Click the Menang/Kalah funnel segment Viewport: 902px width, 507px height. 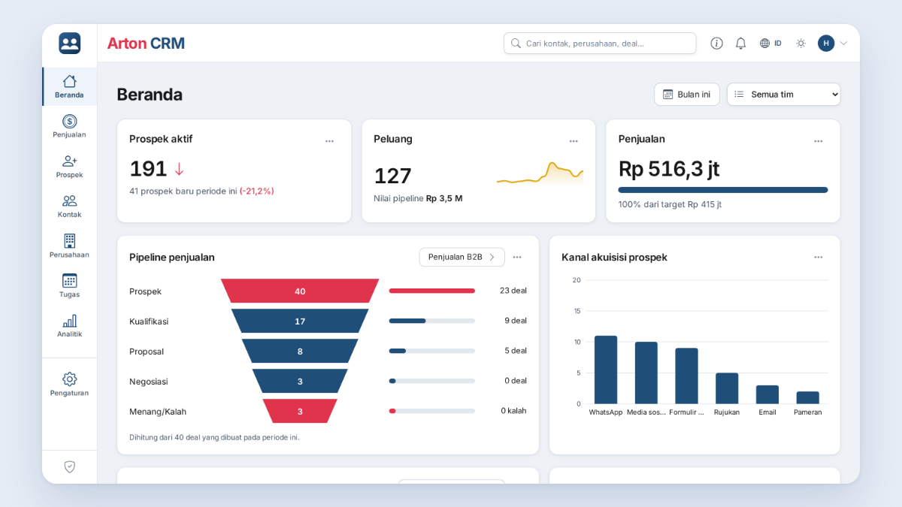pos(300,411)
